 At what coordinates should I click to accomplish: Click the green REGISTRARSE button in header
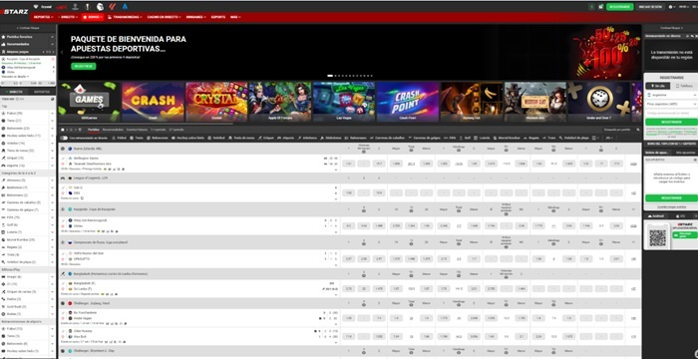pos(619,7)
